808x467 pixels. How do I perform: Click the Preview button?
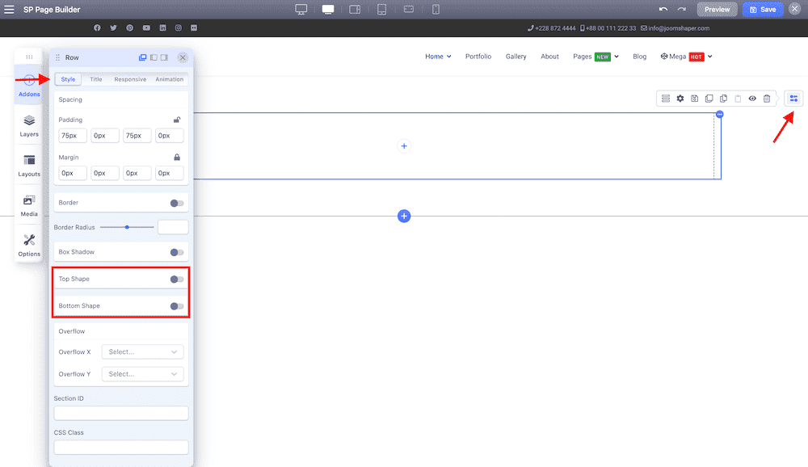tap(717, 9)
